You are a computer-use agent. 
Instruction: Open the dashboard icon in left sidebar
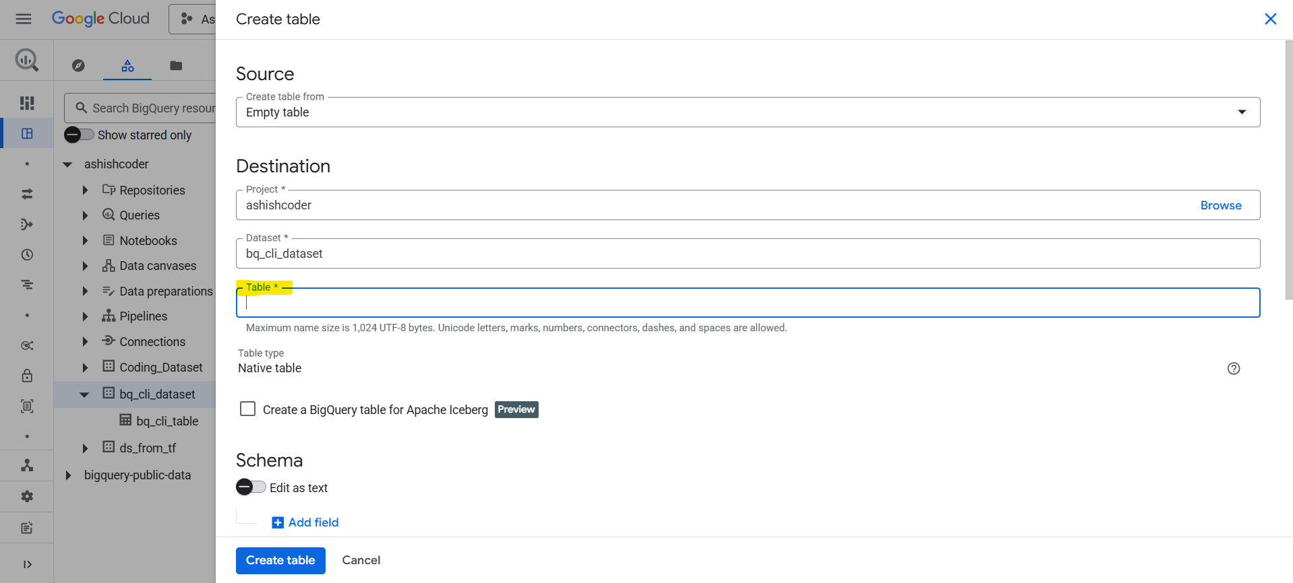click(x=27, y=103)
